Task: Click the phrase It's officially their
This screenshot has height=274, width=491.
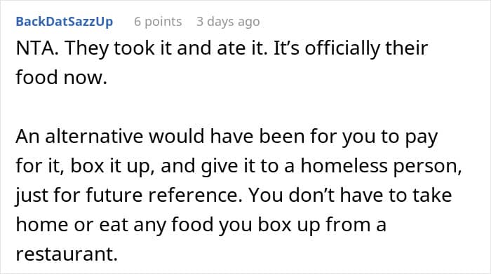Action: [351, 48]
